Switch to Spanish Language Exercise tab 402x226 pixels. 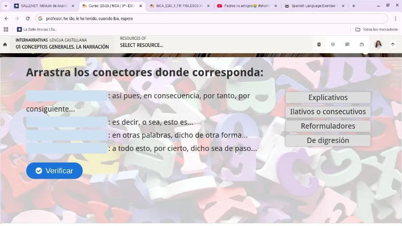tap(314, 6)
